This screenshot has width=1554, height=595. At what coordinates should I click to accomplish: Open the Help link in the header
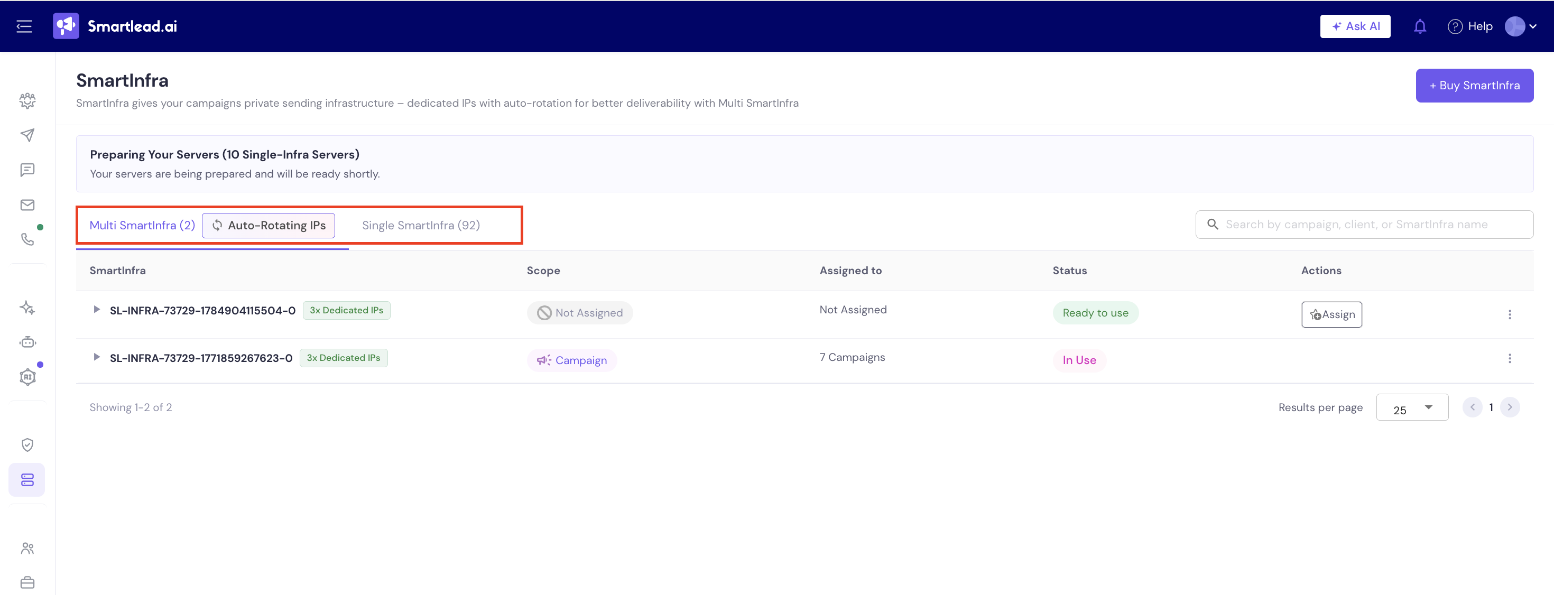[x=1480, y=26]
